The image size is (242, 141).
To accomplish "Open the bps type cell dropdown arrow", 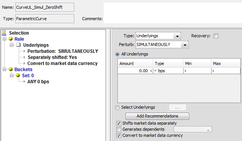I will (x=155, y=71).
